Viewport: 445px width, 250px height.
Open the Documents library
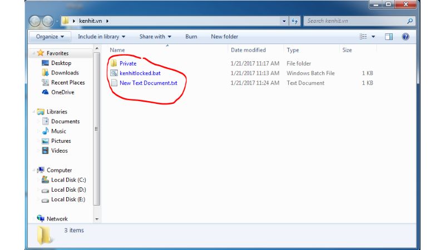[x=65, y=121]
